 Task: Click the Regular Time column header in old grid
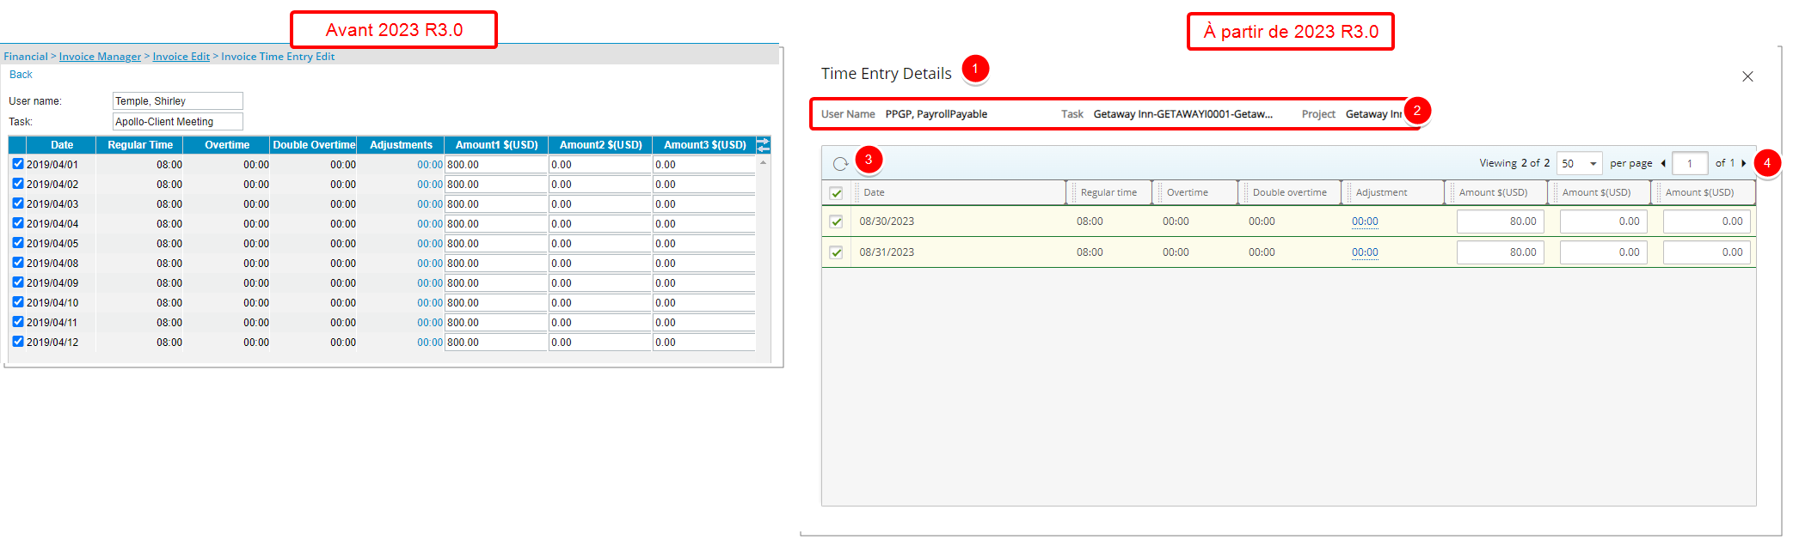point(140,145)
